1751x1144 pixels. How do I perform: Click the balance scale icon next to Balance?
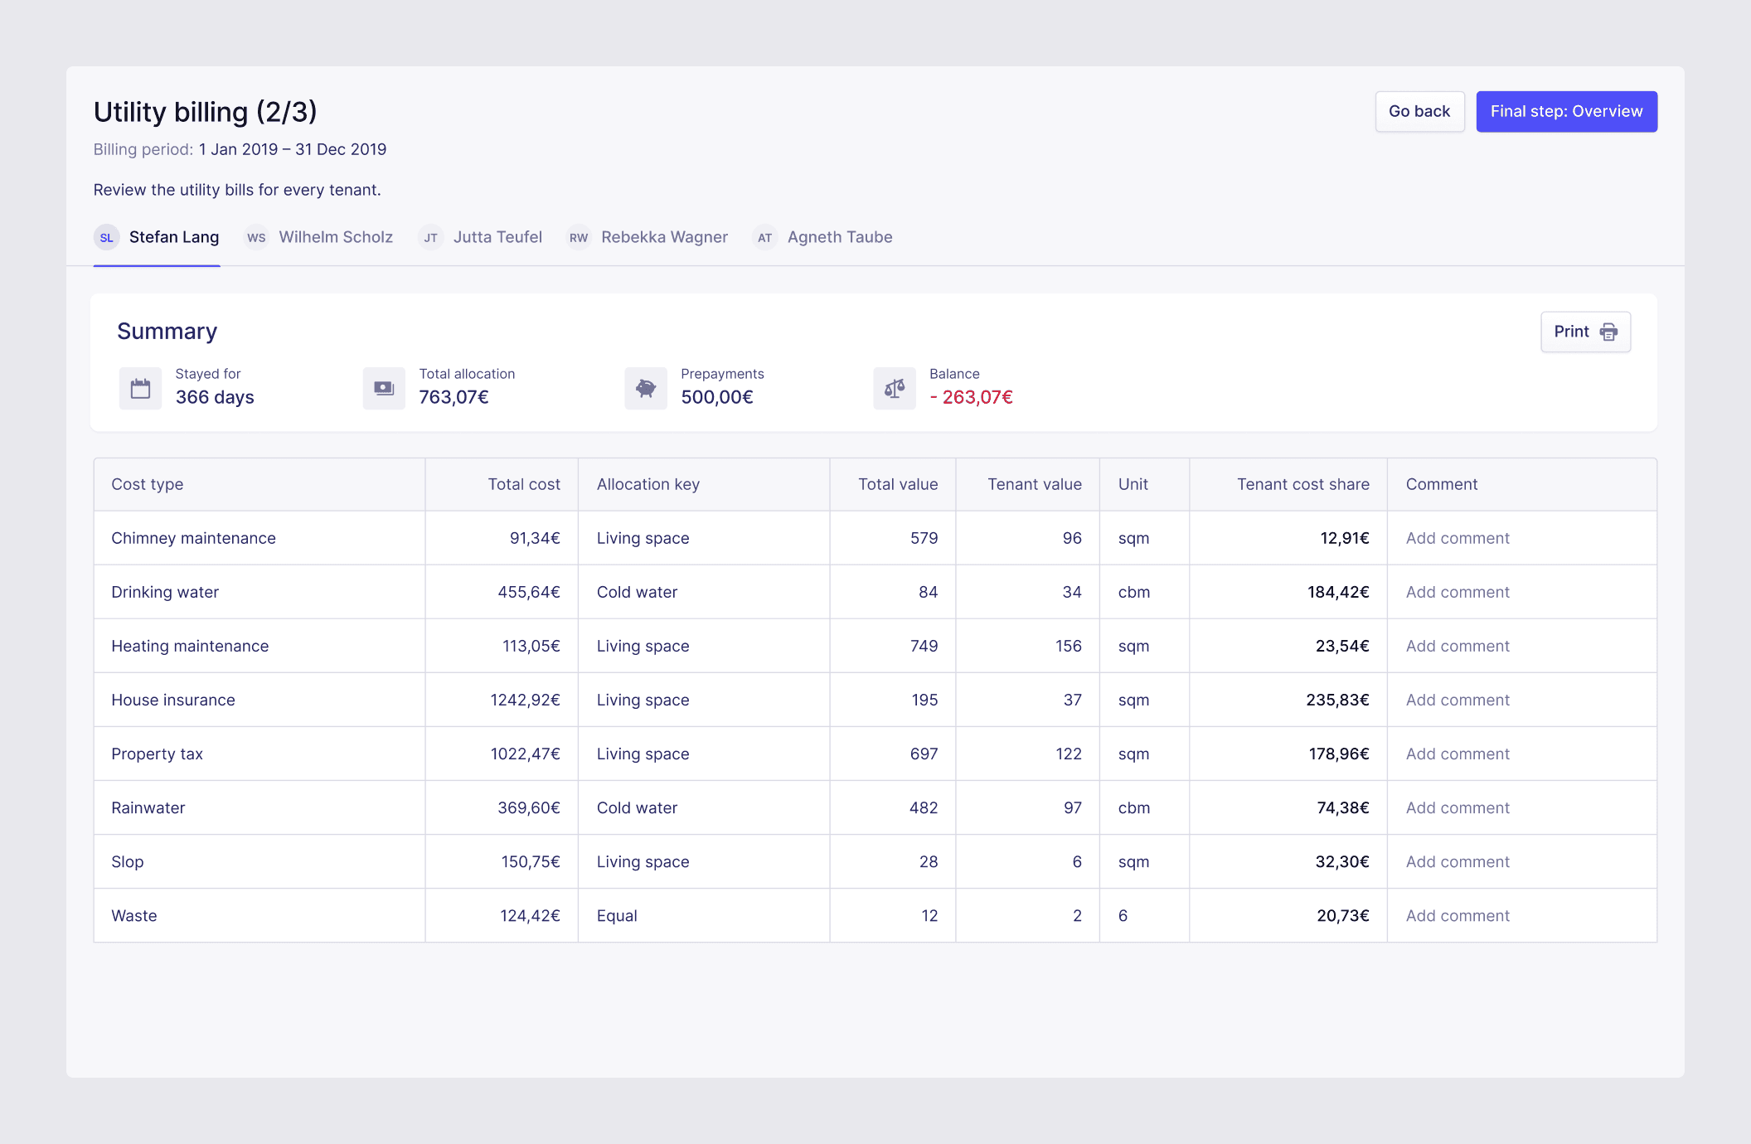pos(894,387)
